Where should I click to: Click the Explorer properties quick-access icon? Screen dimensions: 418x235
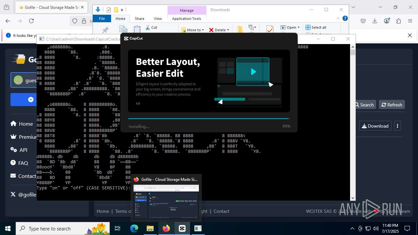pos(109,10)
